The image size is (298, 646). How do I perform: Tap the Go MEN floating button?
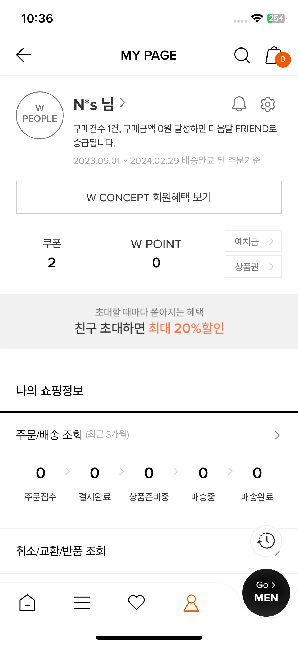point(266,592)
